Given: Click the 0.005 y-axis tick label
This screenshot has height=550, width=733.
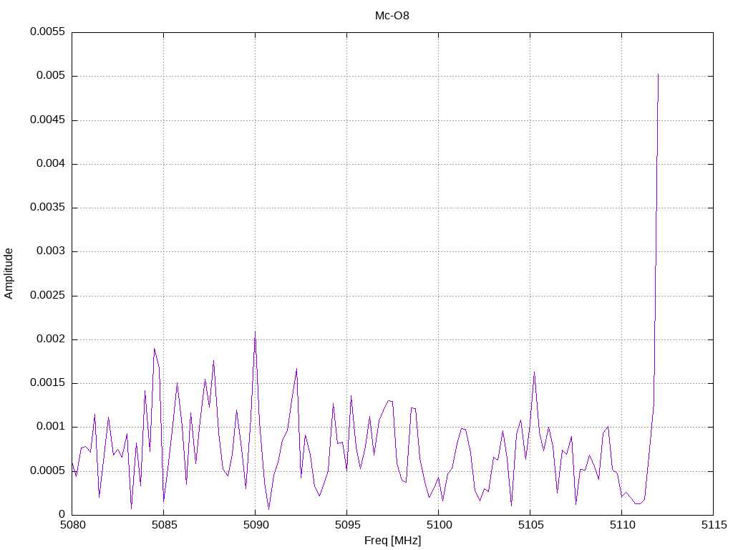Looking at the screenshot, I should coord(50,76).
